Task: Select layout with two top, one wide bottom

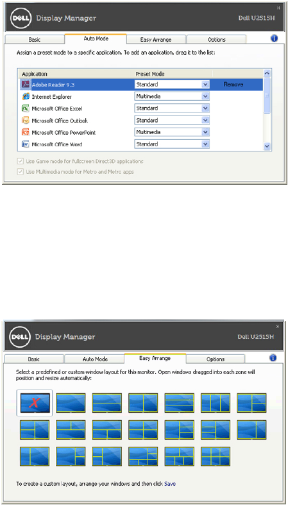Action: 71,430
